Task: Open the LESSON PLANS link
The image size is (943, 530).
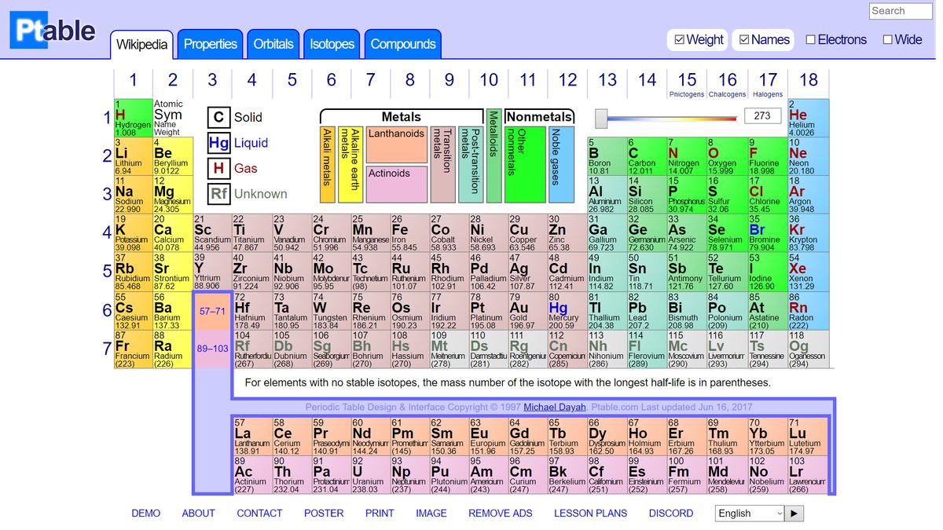Action: [x=590, y=513]
